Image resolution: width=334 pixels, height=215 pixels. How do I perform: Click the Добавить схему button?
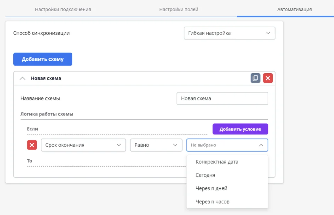(43, 59)
